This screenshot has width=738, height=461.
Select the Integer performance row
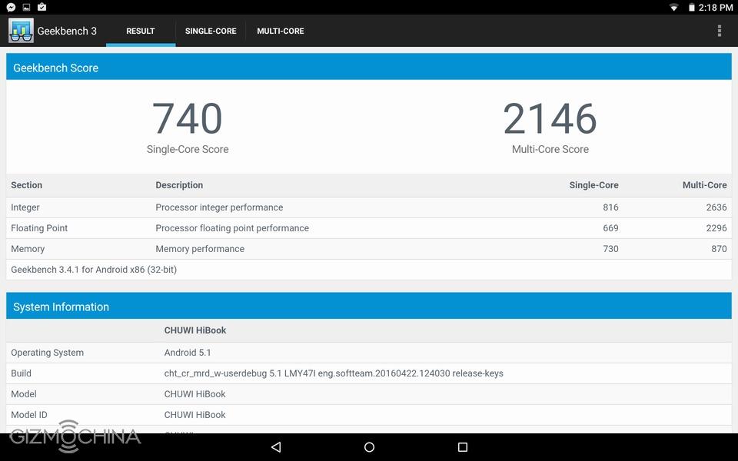tap(369, 207)
